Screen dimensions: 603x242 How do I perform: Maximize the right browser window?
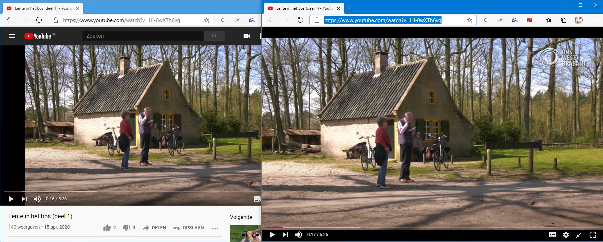(x=580, y=5)
